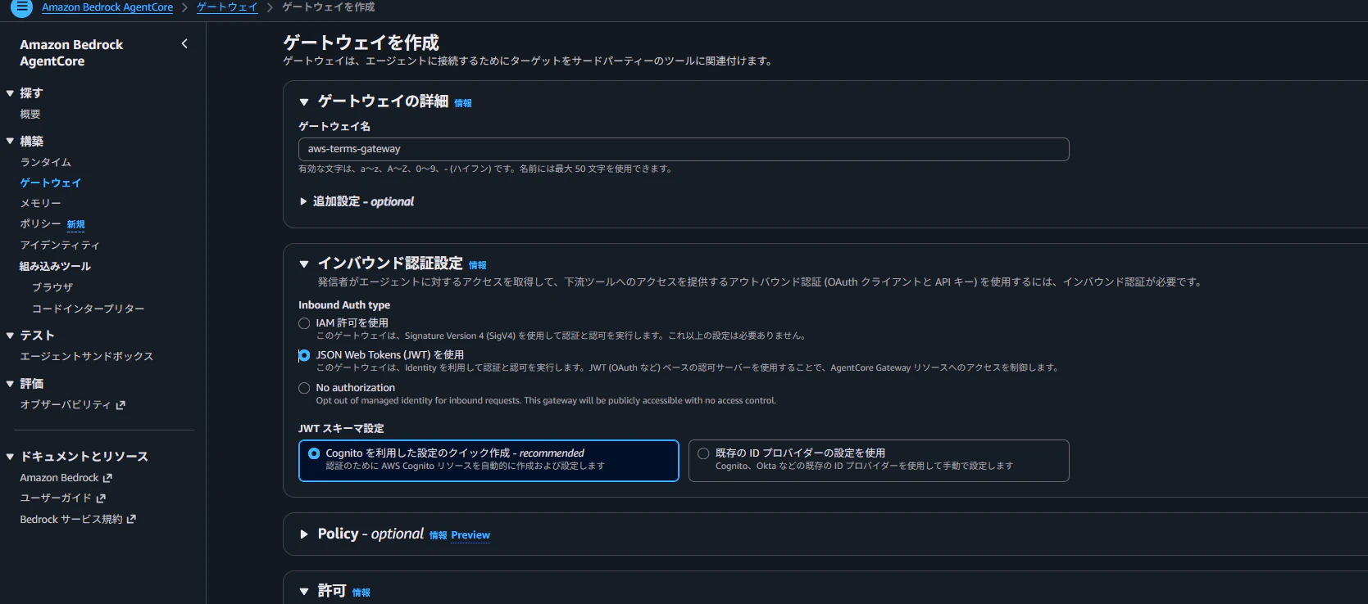
Task: Click the JWT スキーマ設定 label
Action: coord(341,429)
